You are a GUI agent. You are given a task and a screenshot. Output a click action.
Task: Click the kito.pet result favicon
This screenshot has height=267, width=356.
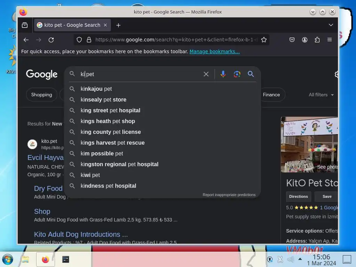point(32,144)
